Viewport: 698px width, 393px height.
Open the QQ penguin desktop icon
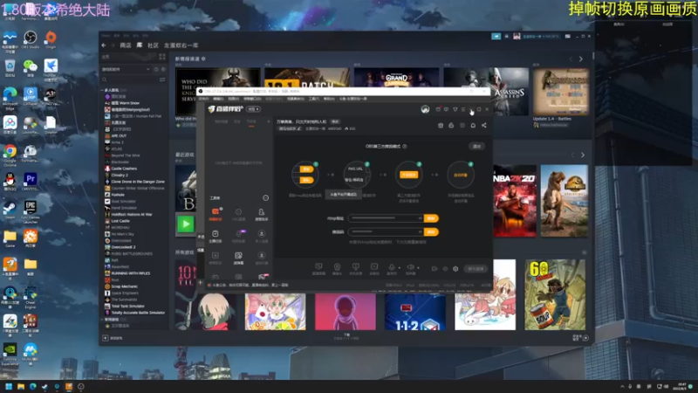tap(10, 181)
